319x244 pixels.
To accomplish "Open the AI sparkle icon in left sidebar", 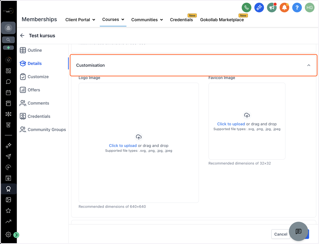I will click(8, 145).
